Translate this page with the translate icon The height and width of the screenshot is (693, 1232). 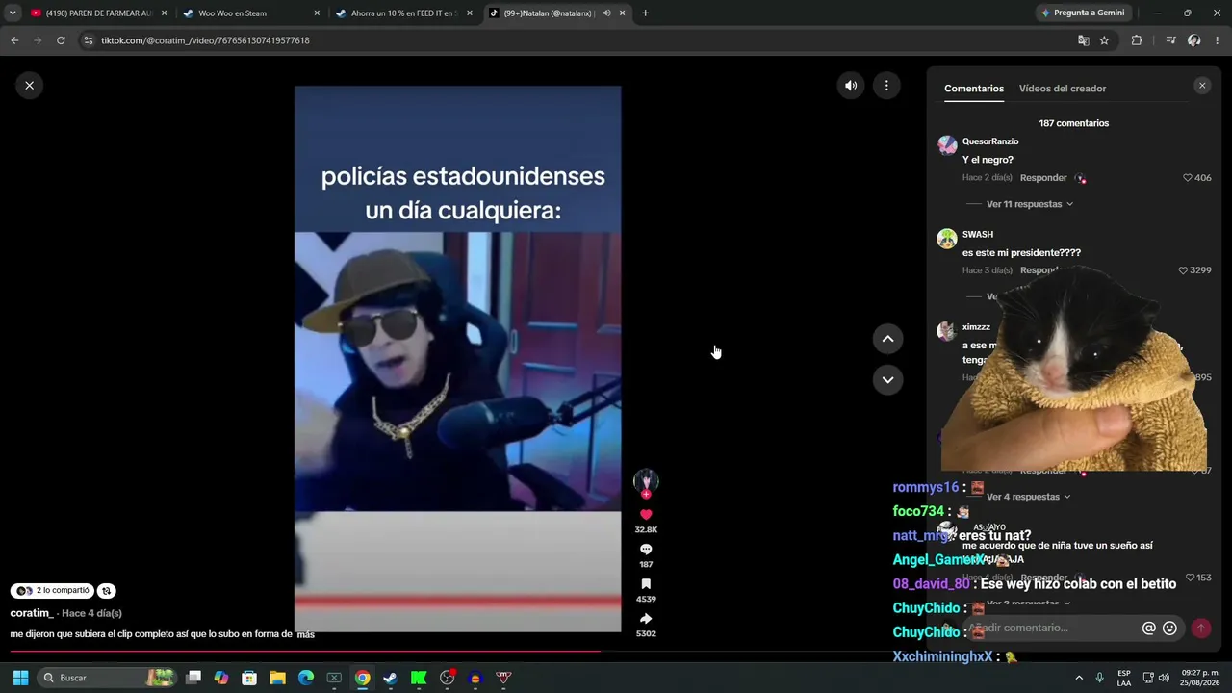pyautogui.click(x=1084, y=40)
